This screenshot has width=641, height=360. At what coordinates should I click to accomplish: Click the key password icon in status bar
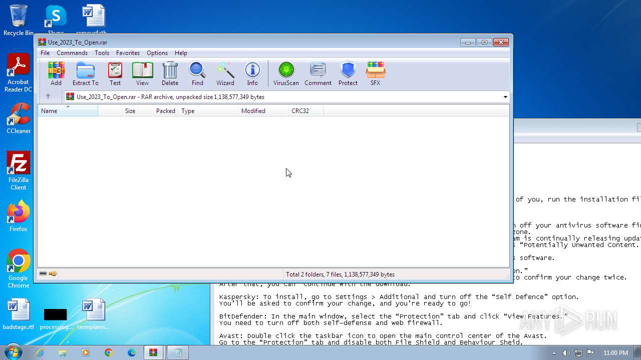(53, 273)
